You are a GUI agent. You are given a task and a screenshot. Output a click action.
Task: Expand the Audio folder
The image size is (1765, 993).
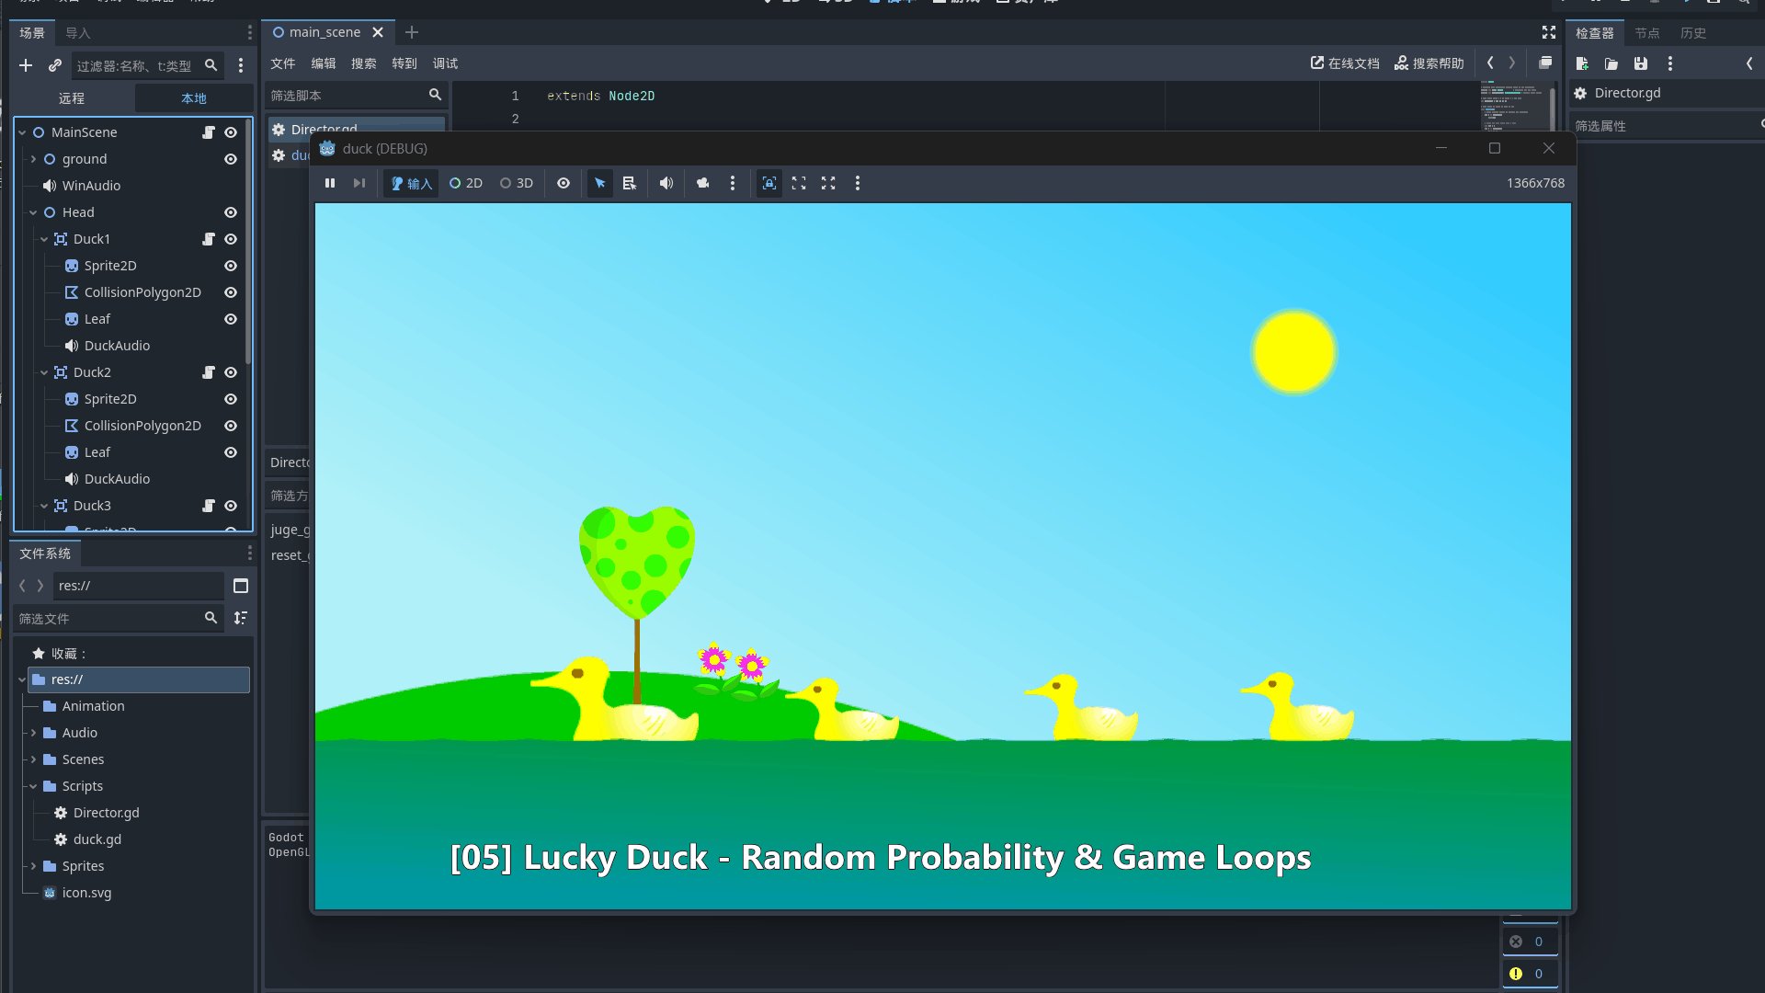pyautogui.click(x=33, y=733)
